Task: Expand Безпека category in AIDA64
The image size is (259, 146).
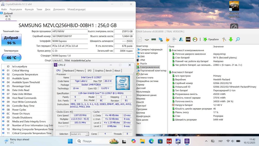Action: [141, 113]
